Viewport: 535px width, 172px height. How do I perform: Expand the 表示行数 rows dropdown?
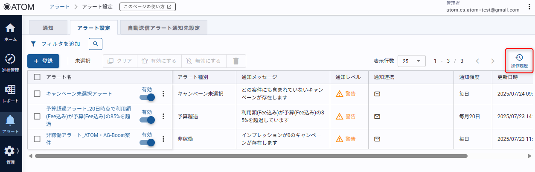(411, 61)
